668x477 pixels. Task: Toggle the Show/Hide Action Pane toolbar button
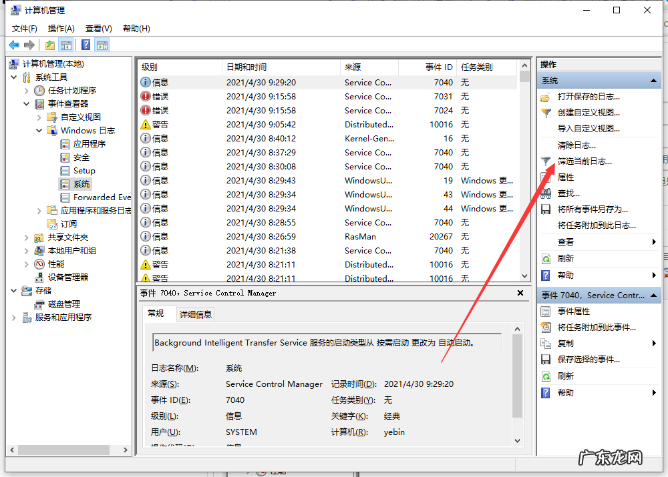[x=102, y=45]
